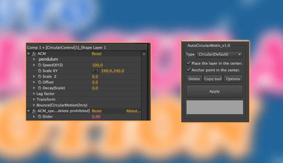
Task: Click the gray message area below Apply
Action: [x=215, y=107]
